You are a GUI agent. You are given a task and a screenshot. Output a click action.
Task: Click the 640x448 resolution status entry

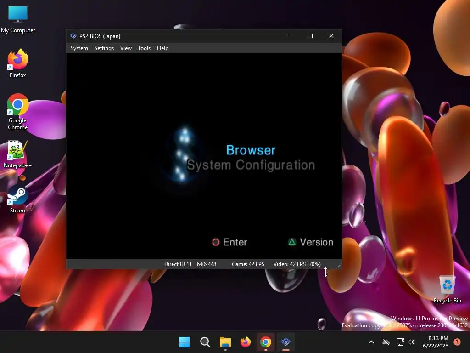click(x=207, y=264)
